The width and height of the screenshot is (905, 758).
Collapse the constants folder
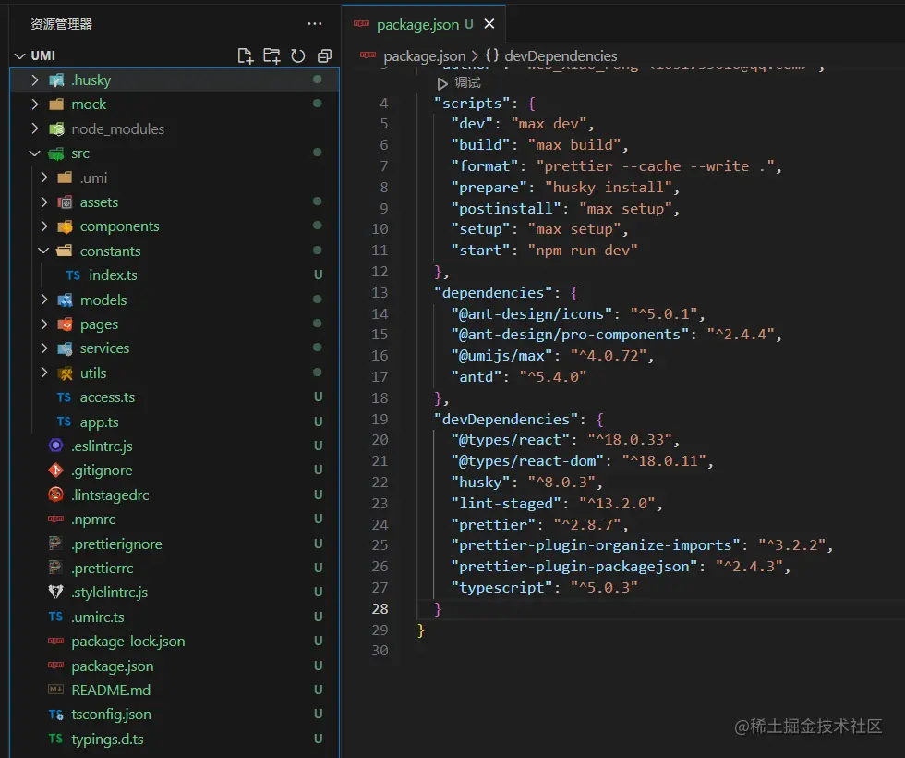tap(44, 251)
